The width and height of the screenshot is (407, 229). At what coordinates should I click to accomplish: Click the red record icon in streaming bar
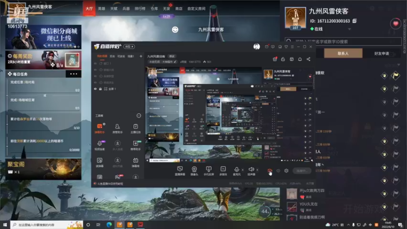pyautogui.click(x=270, y=170)
